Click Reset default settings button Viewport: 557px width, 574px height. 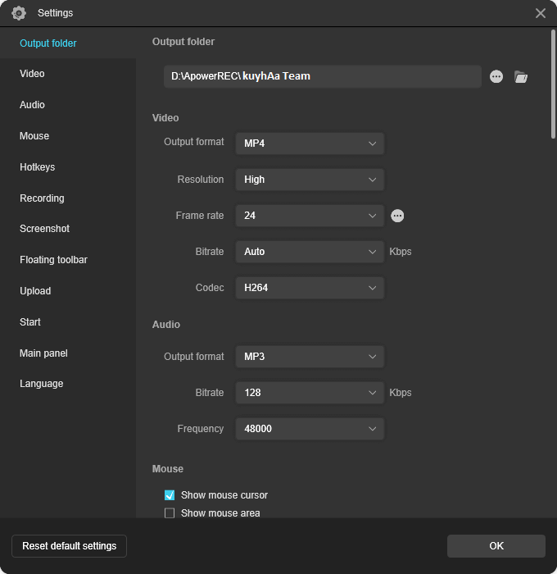point(70,546)
